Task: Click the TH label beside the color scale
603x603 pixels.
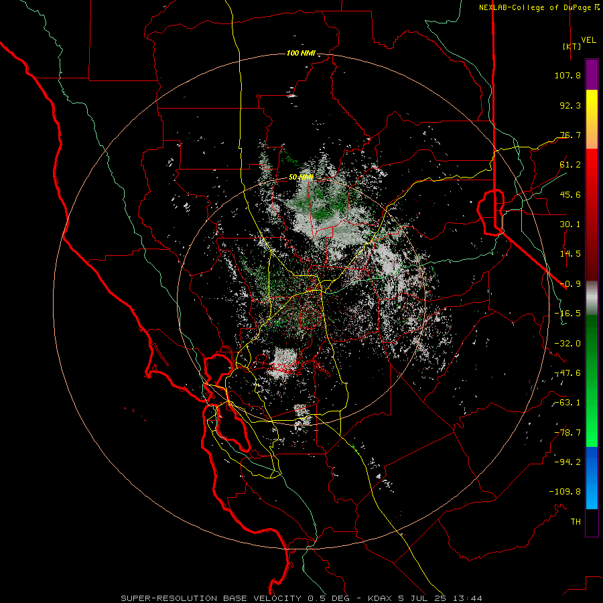Action: [576, 521]
